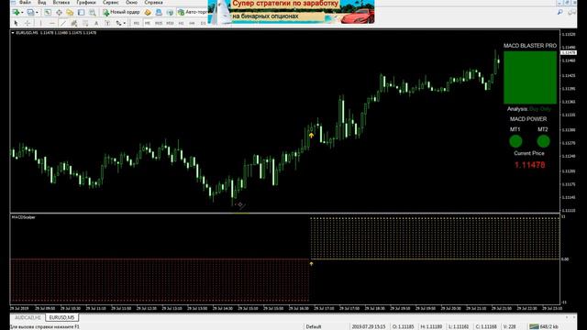The height and width of the screenshot is (330, 587).
Task: Switch to H4 timeframe
Action: coord(192,23)
